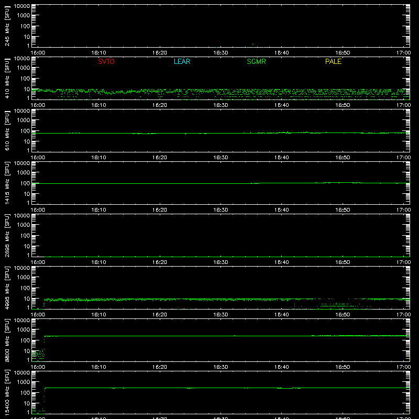
Task: Click 17:00 time label below 610 MHz plot
Action: click(403, 158)
